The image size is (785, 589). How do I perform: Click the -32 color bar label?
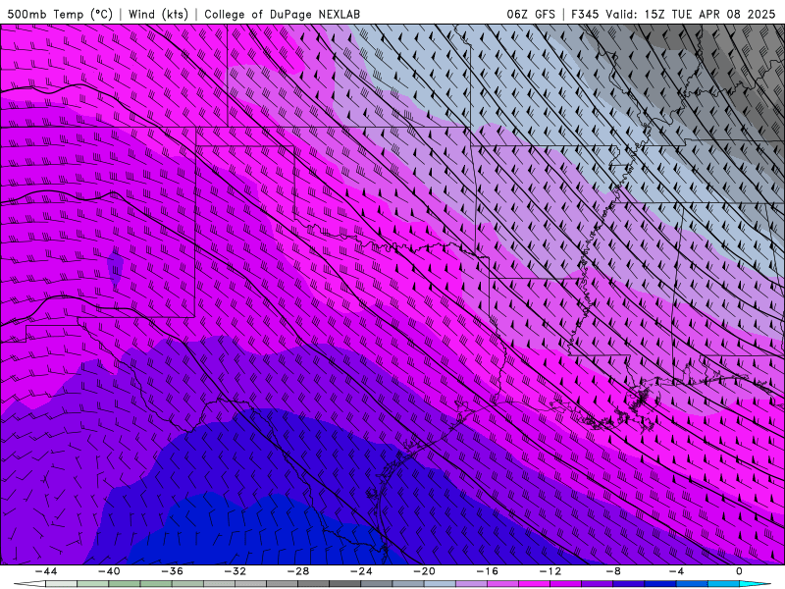coord(235,571)
